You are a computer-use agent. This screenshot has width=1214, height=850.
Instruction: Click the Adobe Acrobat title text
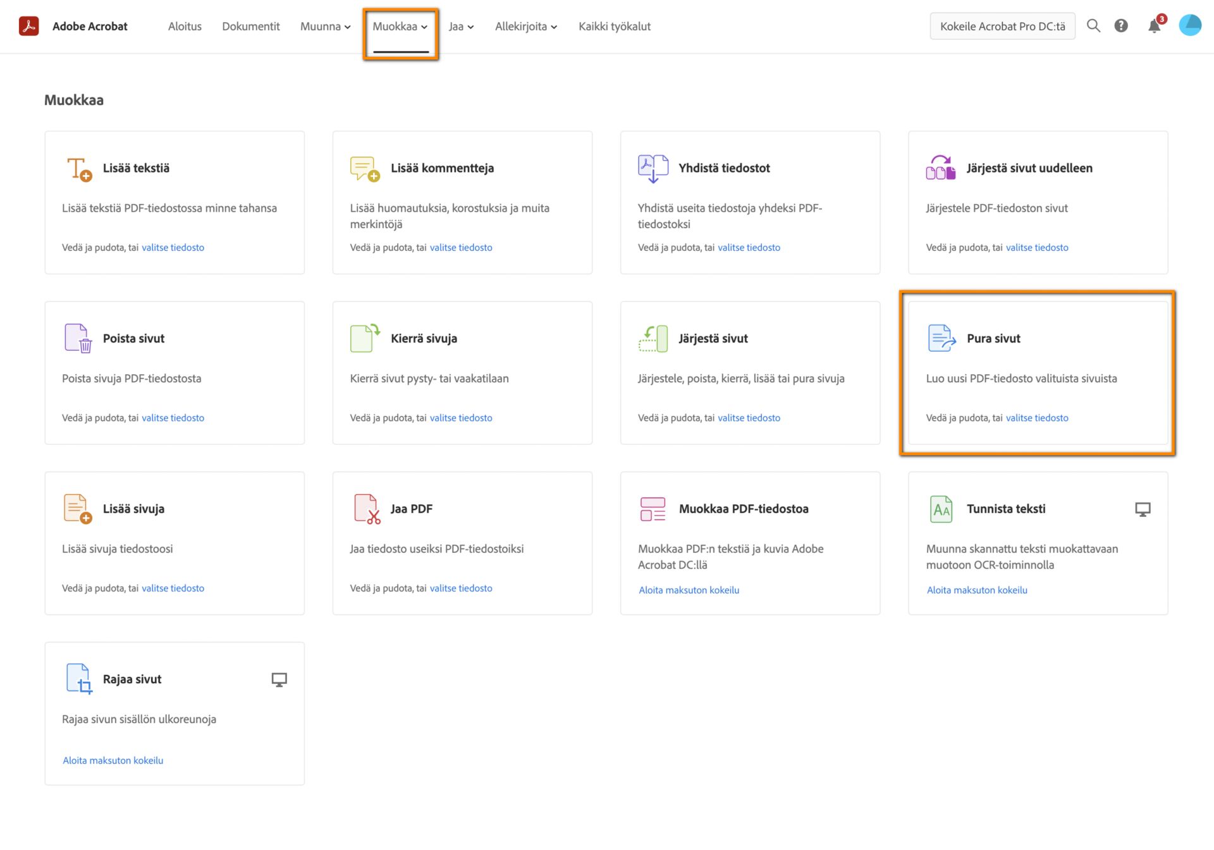pos(90,27)
